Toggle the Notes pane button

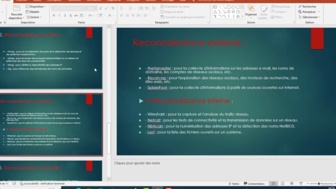(234, 184)
